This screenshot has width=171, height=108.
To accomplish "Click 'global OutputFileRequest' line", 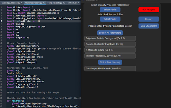I will coord(22,62).
